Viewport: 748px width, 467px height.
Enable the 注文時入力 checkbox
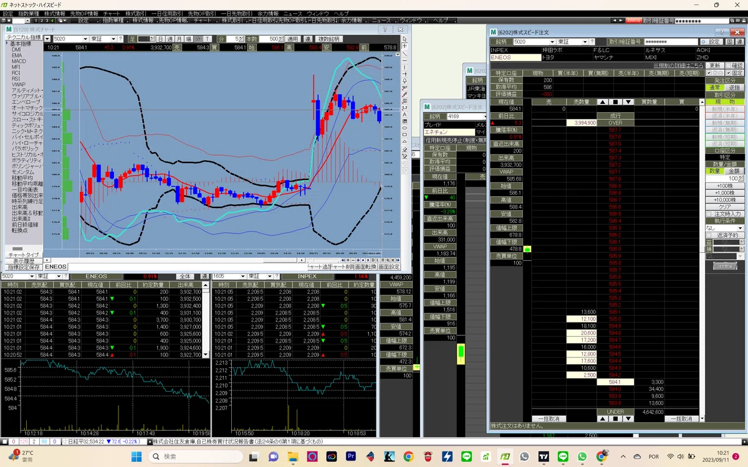pyautogui.click(x=724, y=214)
